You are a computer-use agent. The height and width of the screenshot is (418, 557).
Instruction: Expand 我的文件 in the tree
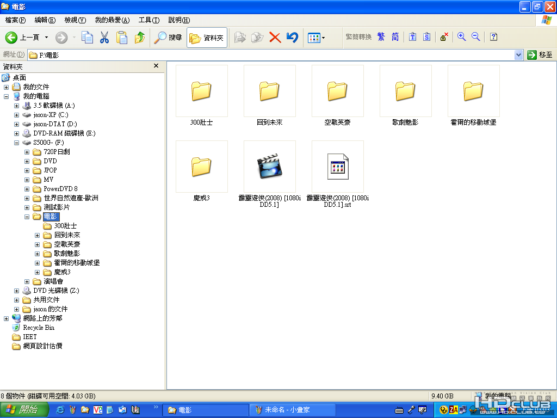(6, 87)
